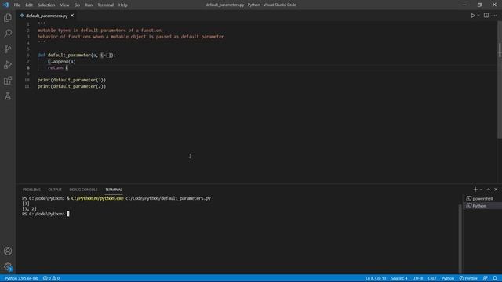Change file encoding UTF-8
Viewport: 502px width, 282px height.
pyautogui.click(x=417, y=278)
